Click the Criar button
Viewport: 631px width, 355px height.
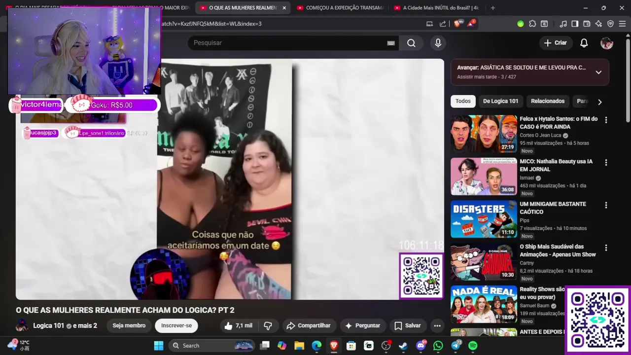pos(556,43)
